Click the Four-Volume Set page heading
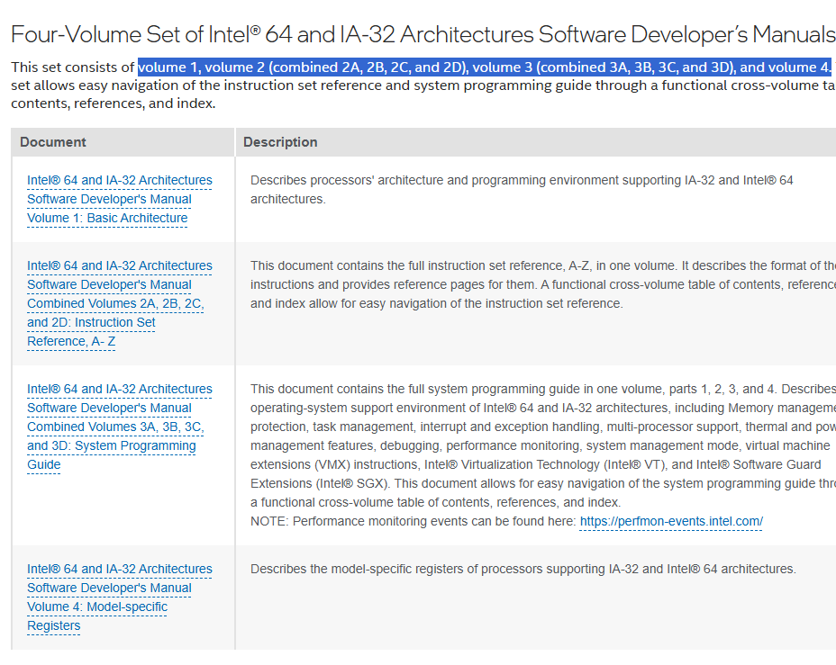The width and height of the screenshot is (836, 665). [423, 34]
